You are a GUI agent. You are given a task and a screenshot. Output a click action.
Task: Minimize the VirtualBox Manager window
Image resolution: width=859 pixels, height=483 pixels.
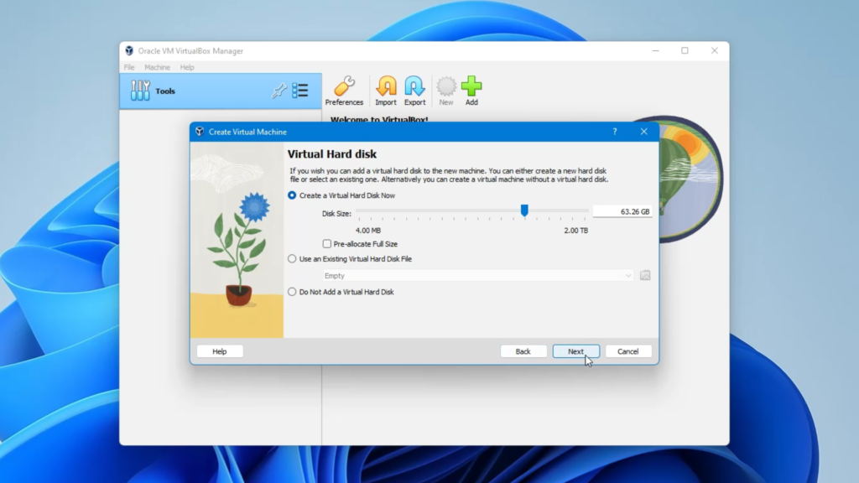655,50
